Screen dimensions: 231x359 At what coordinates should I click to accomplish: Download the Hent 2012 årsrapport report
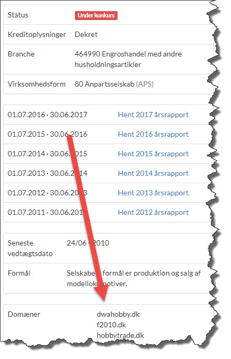pyautogui.click(x=153, y=212)
